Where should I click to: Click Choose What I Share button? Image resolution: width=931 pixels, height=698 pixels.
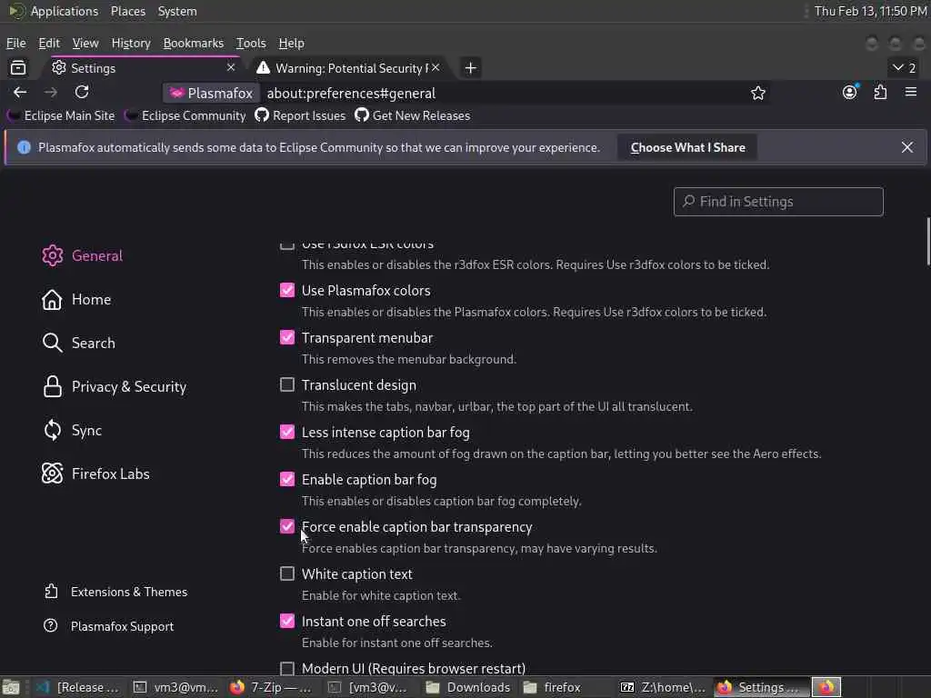(x=687, y=148)
